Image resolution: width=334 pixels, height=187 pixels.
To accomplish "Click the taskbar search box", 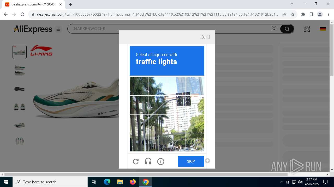I will pos(50,182).
